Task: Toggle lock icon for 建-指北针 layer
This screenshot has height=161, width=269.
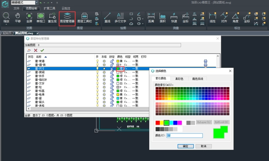Action: [x=112, y=79]
